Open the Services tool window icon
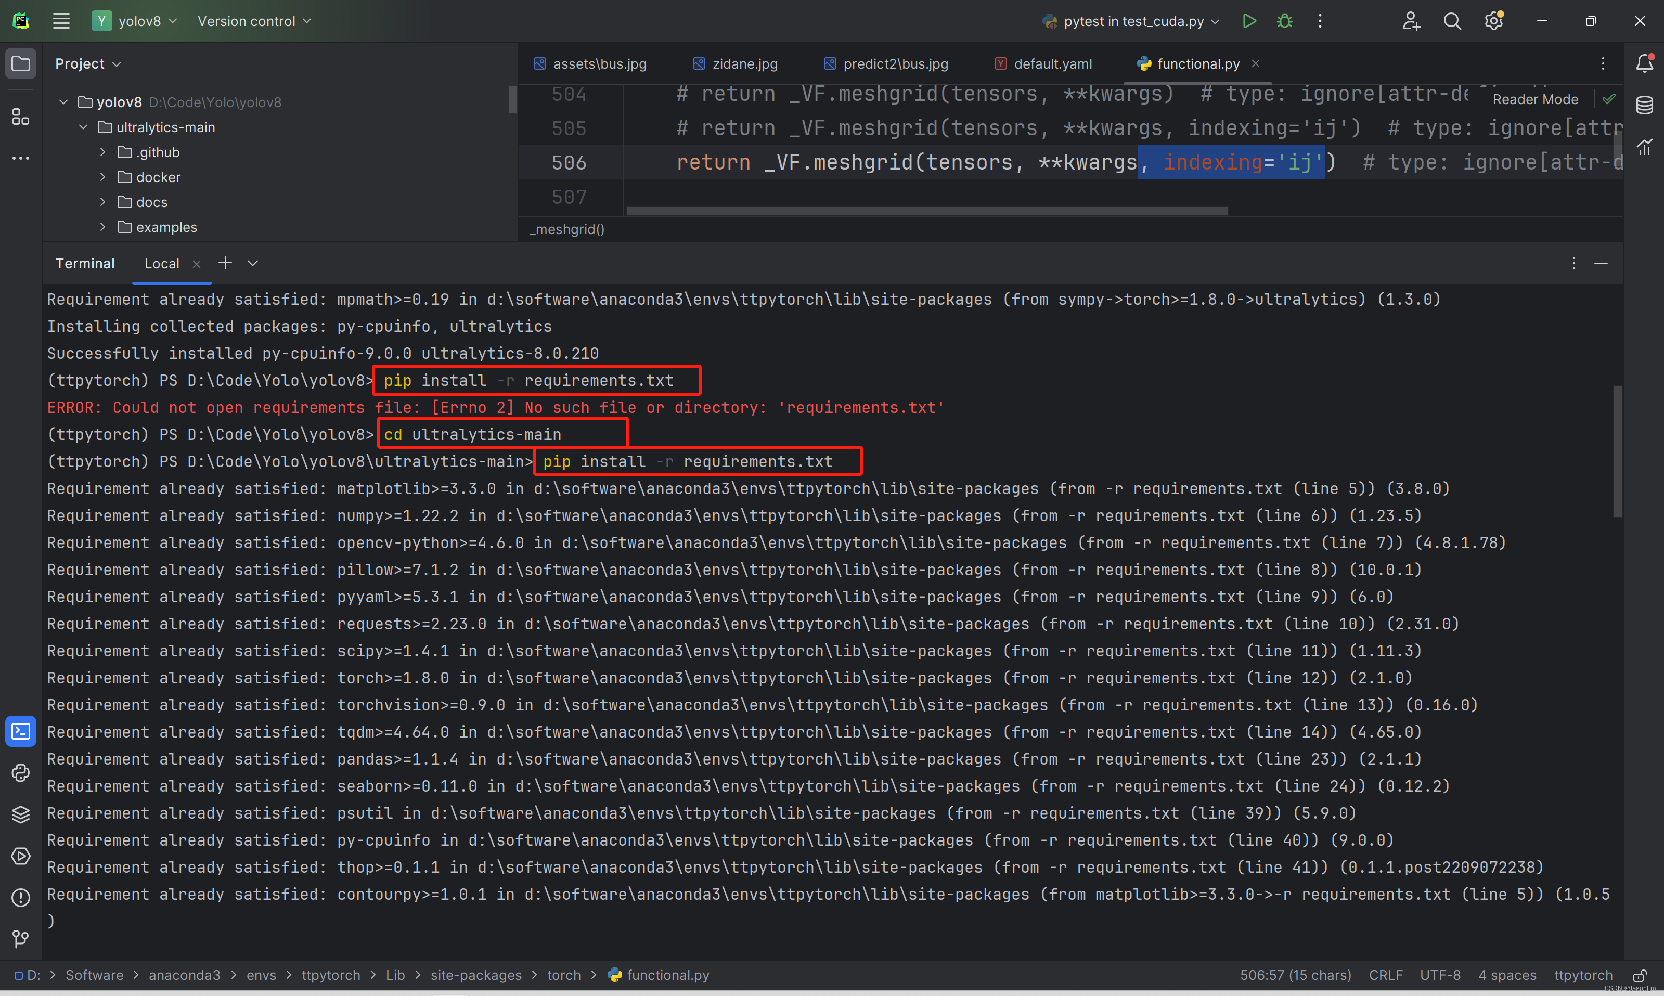The height and width of the screenshot is (996, 1664). coord(21,856)
